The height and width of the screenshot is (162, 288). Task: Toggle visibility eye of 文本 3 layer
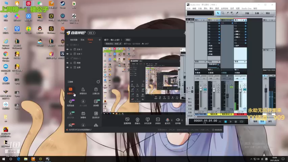click(67, 49)
